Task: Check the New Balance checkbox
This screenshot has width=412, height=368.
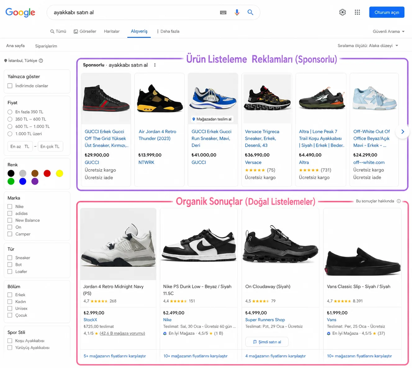Action: click(x=10, y=220)
